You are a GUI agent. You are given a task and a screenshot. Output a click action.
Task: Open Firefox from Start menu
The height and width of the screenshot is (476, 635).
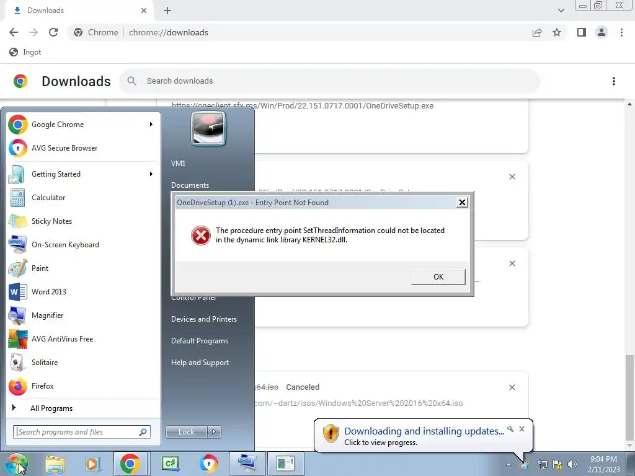coord(83,386)
